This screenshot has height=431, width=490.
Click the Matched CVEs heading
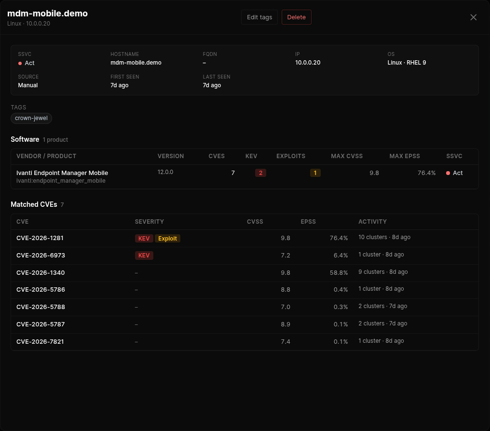click(34, 204)
